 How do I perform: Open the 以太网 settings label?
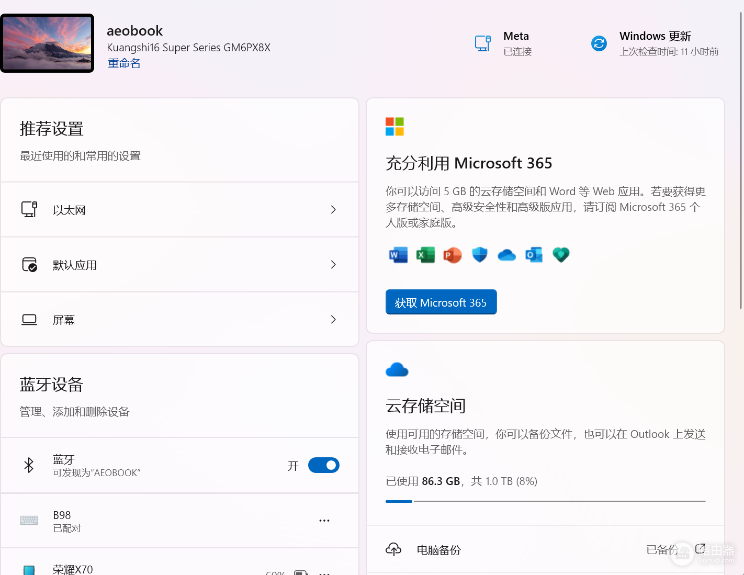[69, 210]
